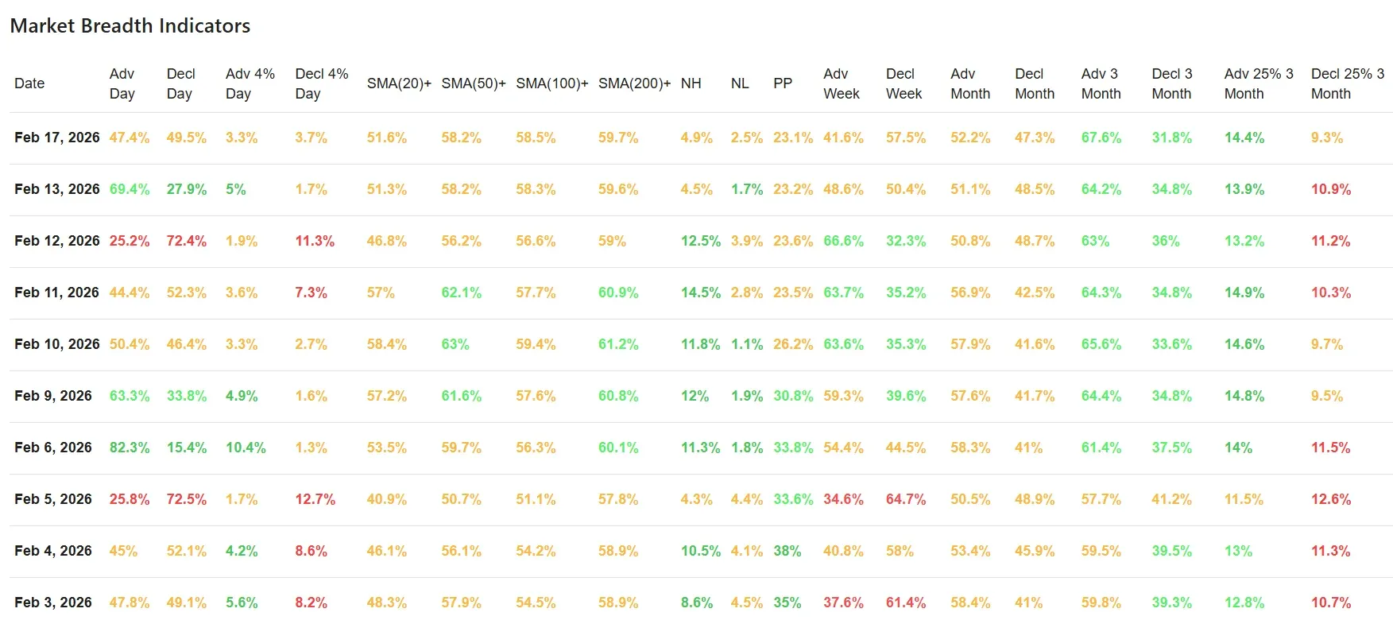Viewport: 1393px width, 624px height.
Task: Click the Adv Week column header
Action: click(841, 83)
